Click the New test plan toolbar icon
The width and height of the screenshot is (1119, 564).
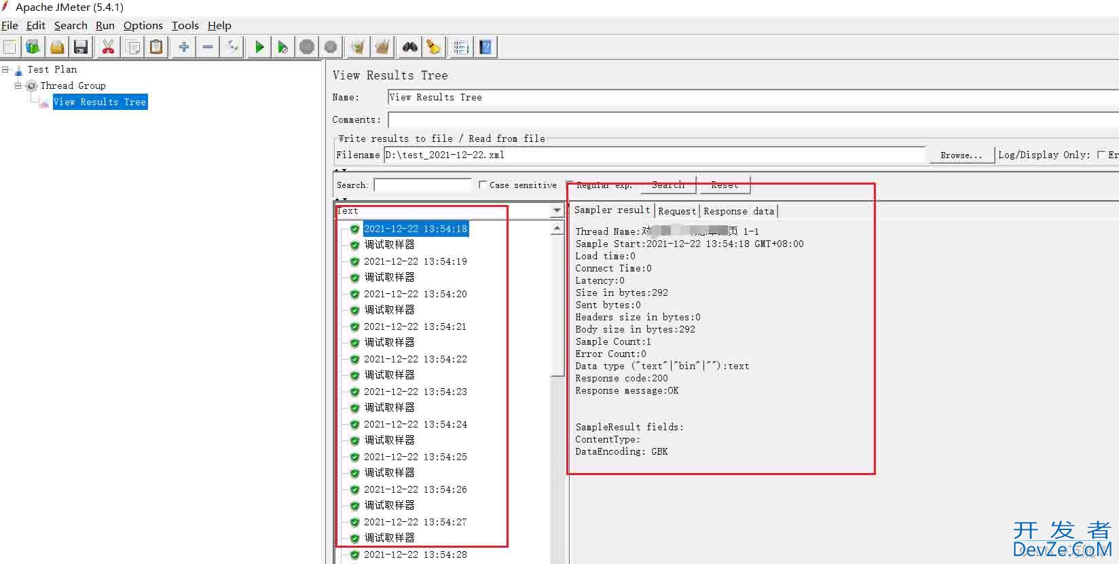pos(10,47)
